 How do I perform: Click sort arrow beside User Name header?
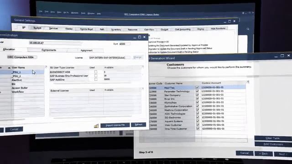pyautogui.click(x=9, y=68)
